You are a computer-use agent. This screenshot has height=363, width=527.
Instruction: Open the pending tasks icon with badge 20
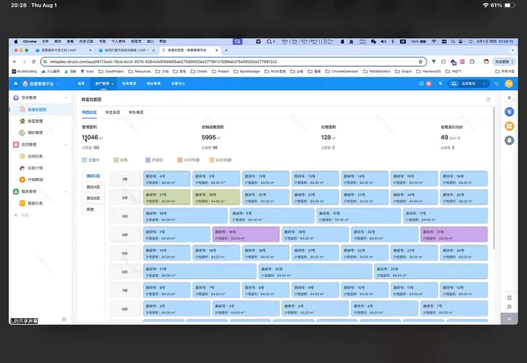(425, 84)
